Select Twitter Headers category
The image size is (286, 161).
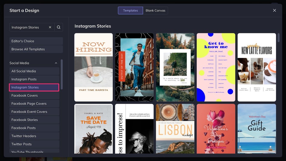click(34, 136)
